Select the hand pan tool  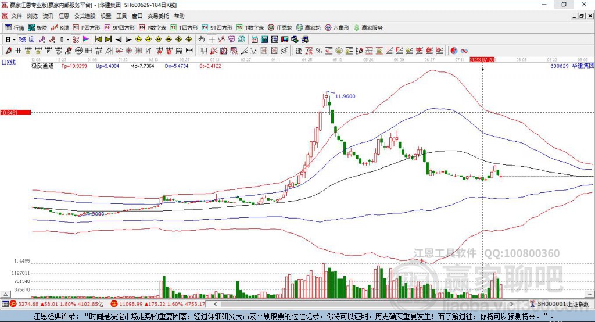(202, 40)
